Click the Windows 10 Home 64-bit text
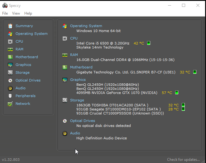Screen dimensions: 206x163 tap(98, 31)
